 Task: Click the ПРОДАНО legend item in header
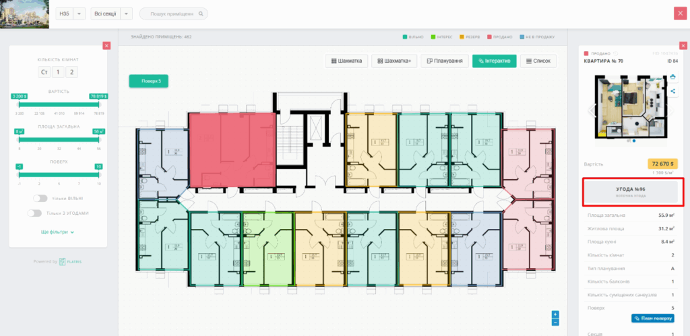[x=499, y=37]
